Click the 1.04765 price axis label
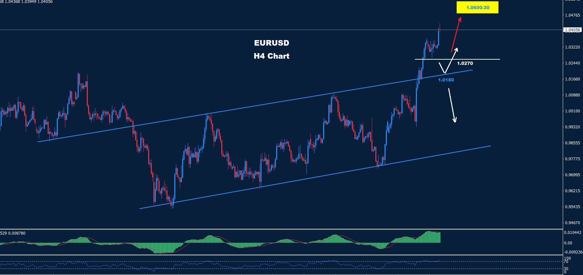The image size is (583, 275). (x=573, y=15)
